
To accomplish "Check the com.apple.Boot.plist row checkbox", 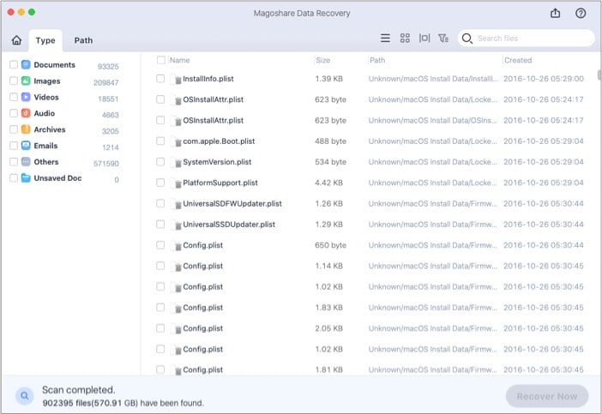I will click(160, 141).
